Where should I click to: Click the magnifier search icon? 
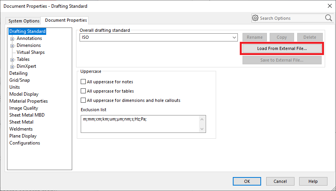328,18
